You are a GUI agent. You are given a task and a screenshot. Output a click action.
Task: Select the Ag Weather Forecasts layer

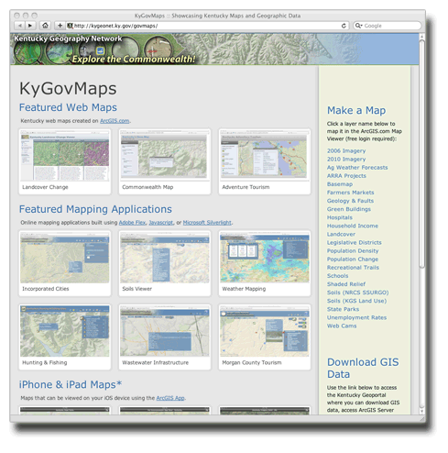357,168
